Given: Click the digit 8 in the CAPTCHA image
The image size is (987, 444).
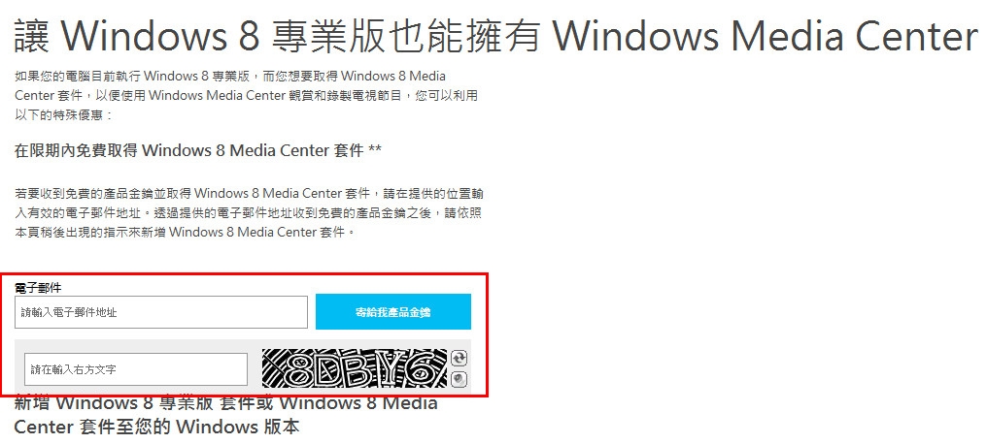Looking at the screenshot, I should coord(299,373).
